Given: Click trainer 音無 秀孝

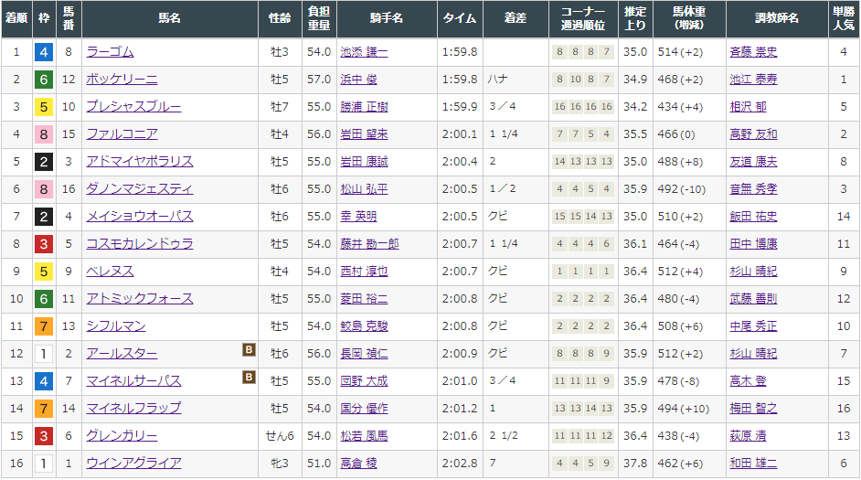Looking at the screenshot, I should (x=753, y=189).
